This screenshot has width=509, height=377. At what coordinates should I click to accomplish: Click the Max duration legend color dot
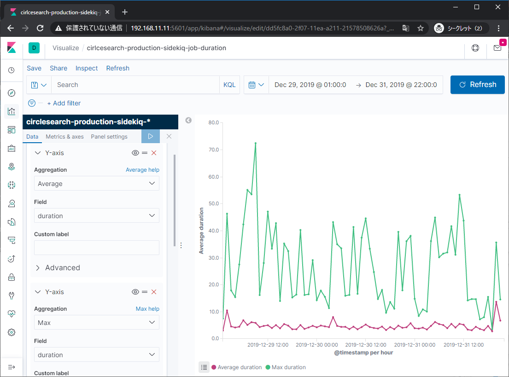pyautogui.click(x=268, y=367)
